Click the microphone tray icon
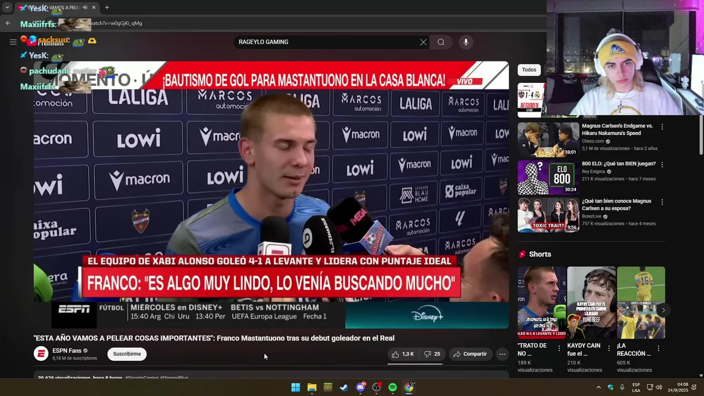The height and width of the screenshot is (396, 704). click(x=622, y=387)
